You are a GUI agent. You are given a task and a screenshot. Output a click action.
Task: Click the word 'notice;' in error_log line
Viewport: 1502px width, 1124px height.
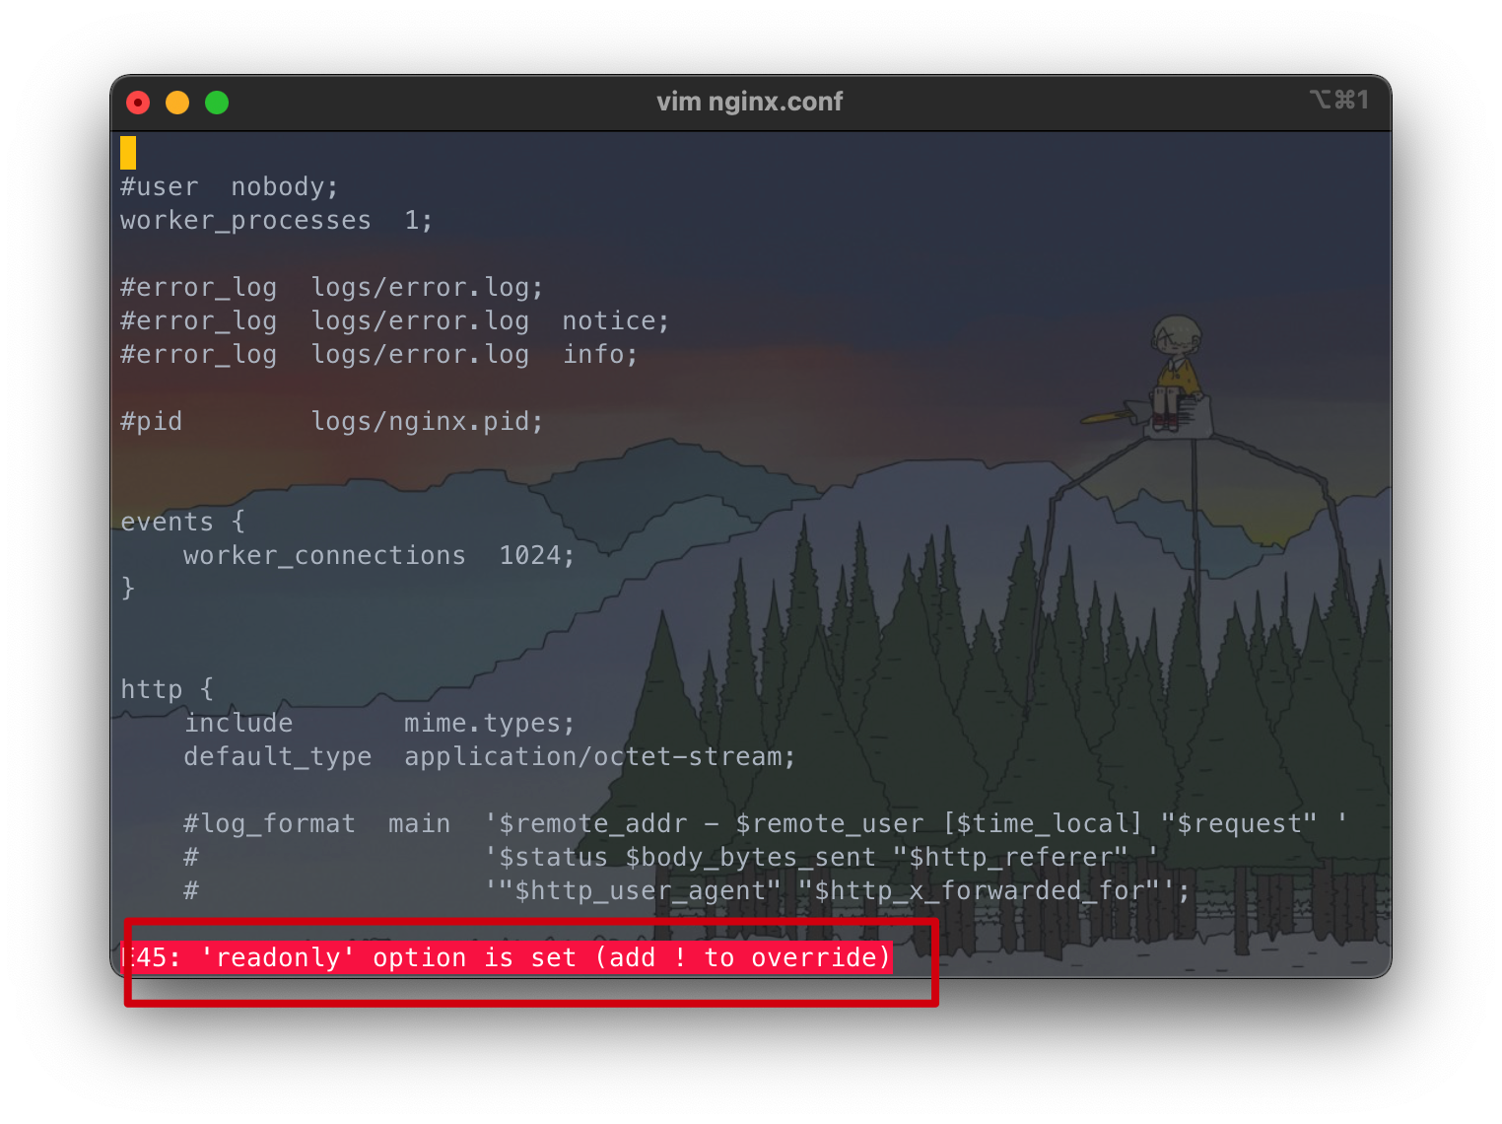[x=616, y=320]
